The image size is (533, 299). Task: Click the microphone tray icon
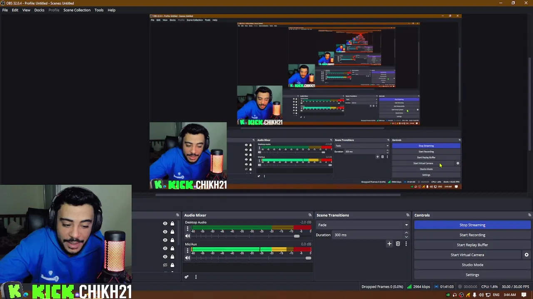point(475,295)
